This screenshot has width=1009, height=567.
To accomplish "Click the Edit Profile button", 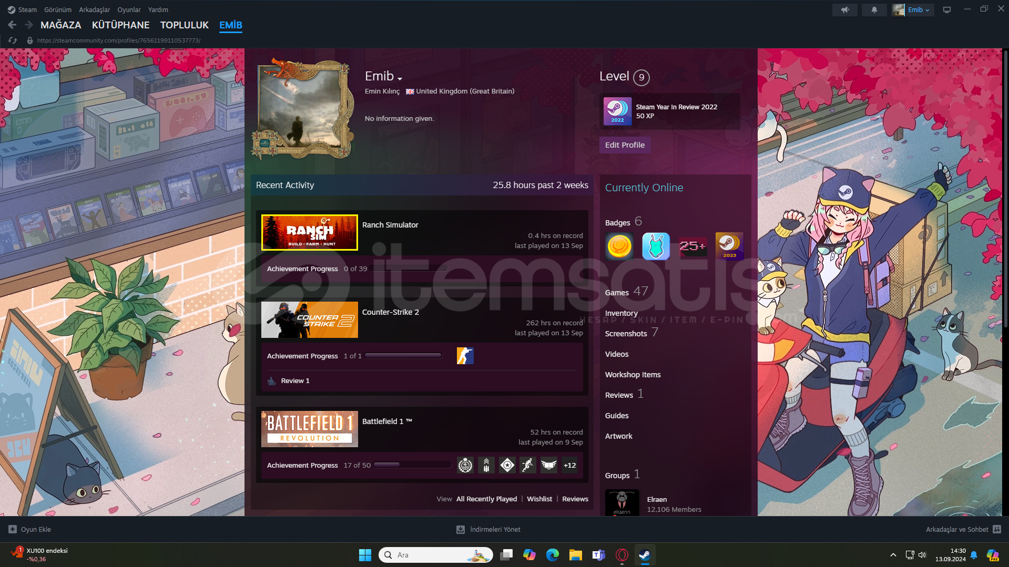I will point(625,145).
